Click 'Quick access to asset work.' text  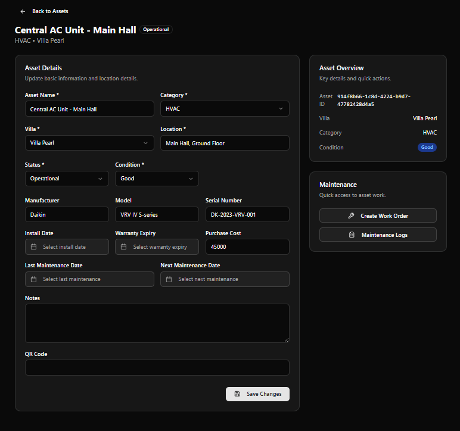pyautogui.click(x=352, y=195)
